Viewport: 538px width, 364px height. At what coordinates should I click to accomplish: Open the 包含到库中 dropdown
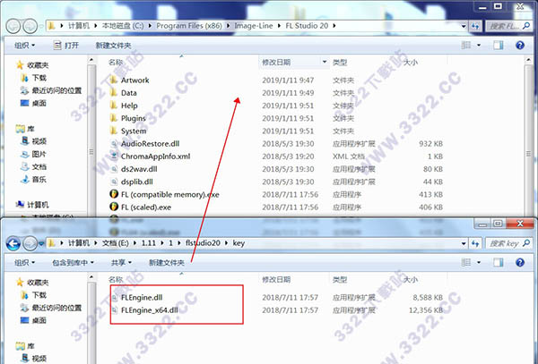[x=73, y=262]
